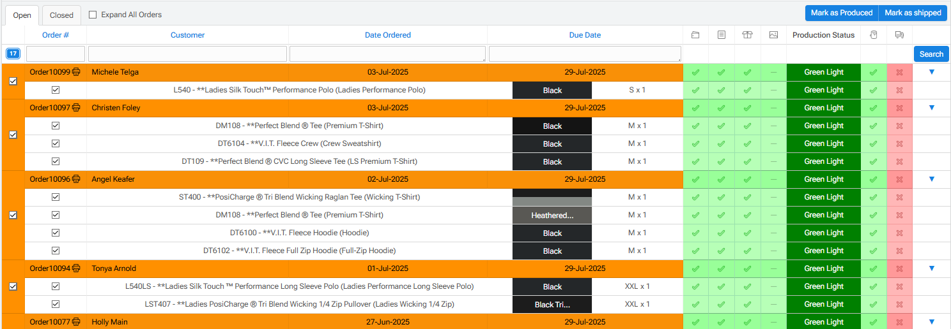Select the Open tab
Screen dimensions: 951x329
(22, 15)
